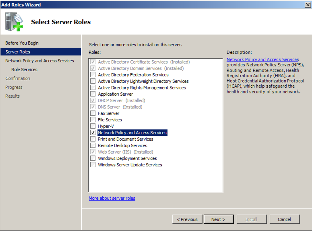Open Network Policy and Access Services description link
This screenshot has height=231, width=312.
pos(263,60)
